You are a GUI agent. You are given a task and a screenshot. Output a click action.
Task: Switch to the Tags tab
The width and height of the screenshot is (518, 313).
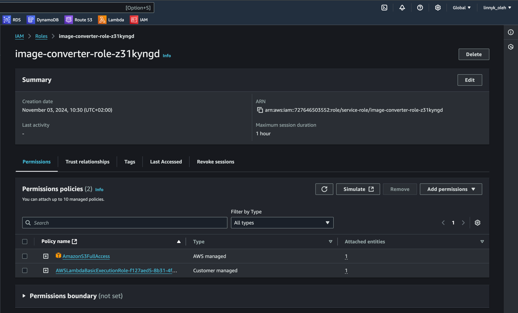click(x=130, y=162)
